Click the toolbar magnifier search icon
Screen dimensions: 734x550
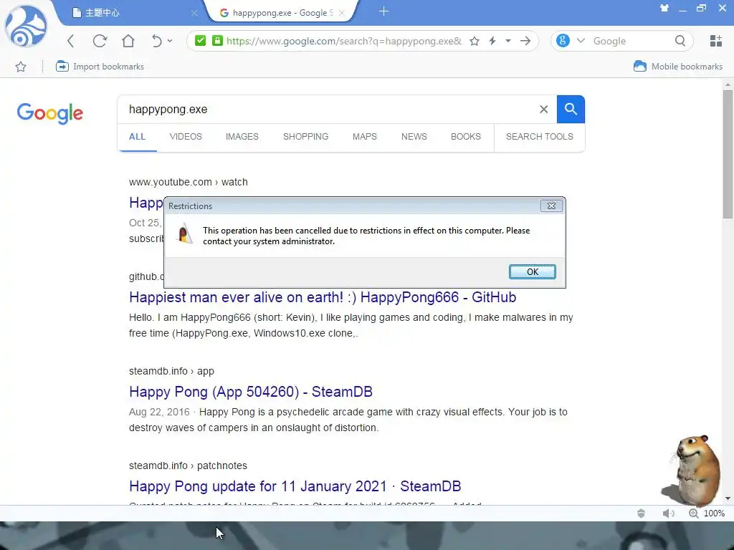[680, 41]
